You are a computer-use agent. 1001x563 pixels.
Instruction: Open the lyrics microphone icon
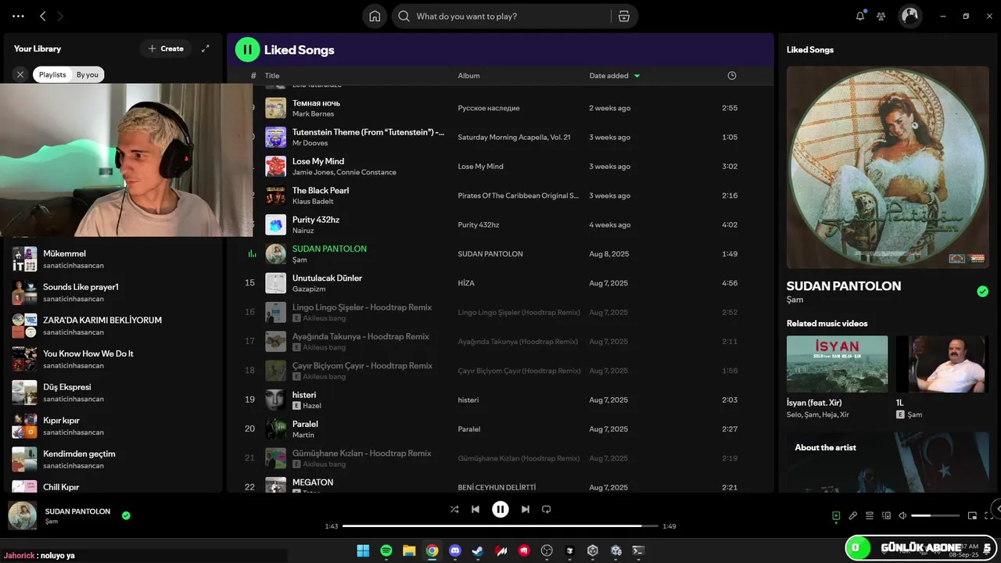tap(853, 515)
